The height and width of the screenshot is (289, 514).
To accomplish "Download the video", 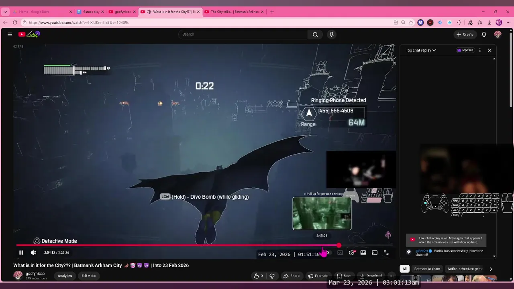I will [x=370, y=276].
